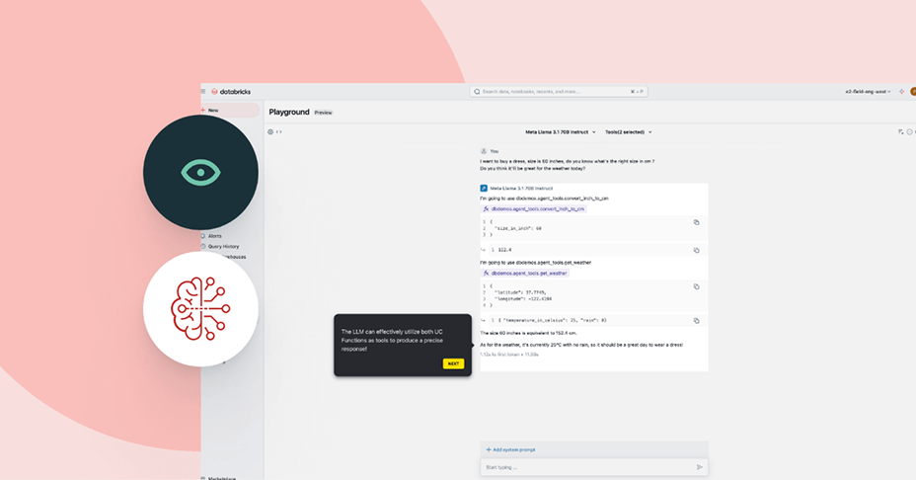Copy the 152.4 result output
Screen dimensions: 916x480
click(x=696, y=250)
